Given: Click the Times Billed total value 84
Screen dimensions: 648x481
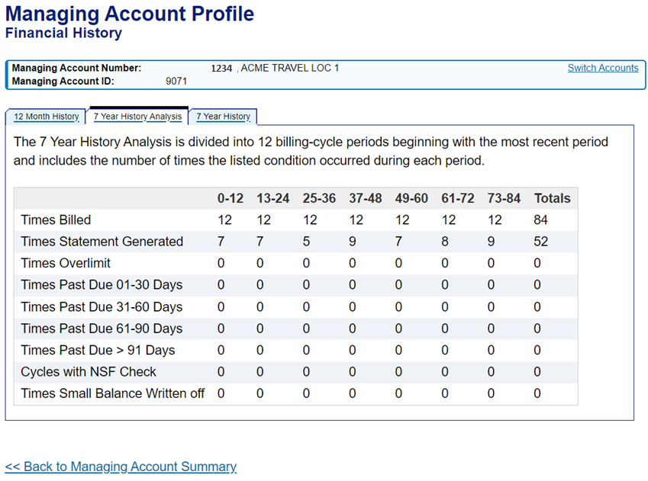Looking at the screenshot, I should (x=540, y=220).
